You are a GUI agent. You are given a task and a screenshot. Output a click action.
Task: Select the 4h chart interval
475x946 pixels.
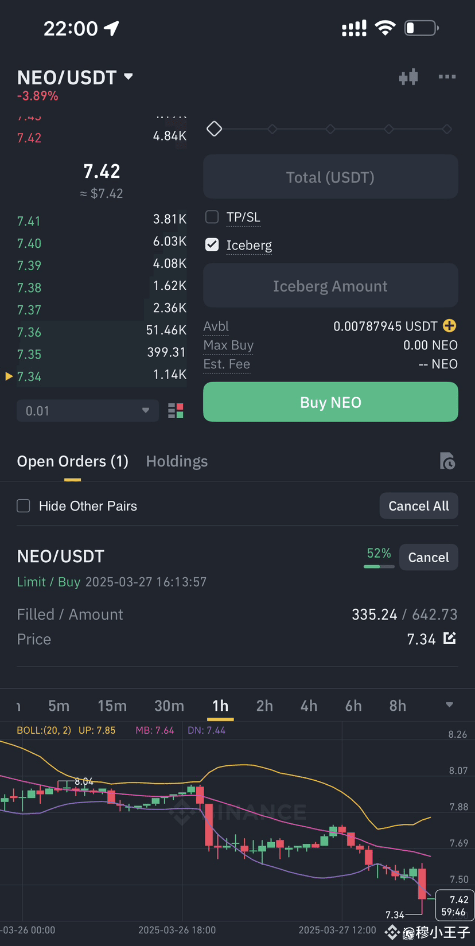point(309,706)
